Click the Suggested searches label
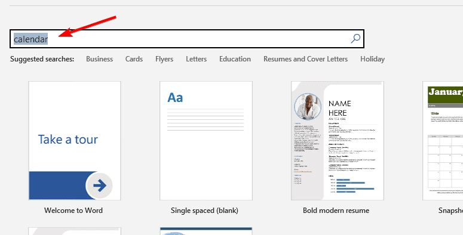This screenshot has height=235, width=463. tap(42, 59)
